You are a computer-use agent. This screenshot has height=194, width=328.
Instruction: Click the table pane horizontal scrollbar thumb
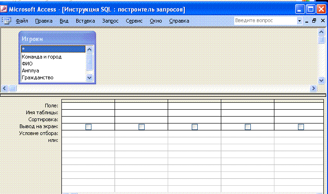(12, 88)
